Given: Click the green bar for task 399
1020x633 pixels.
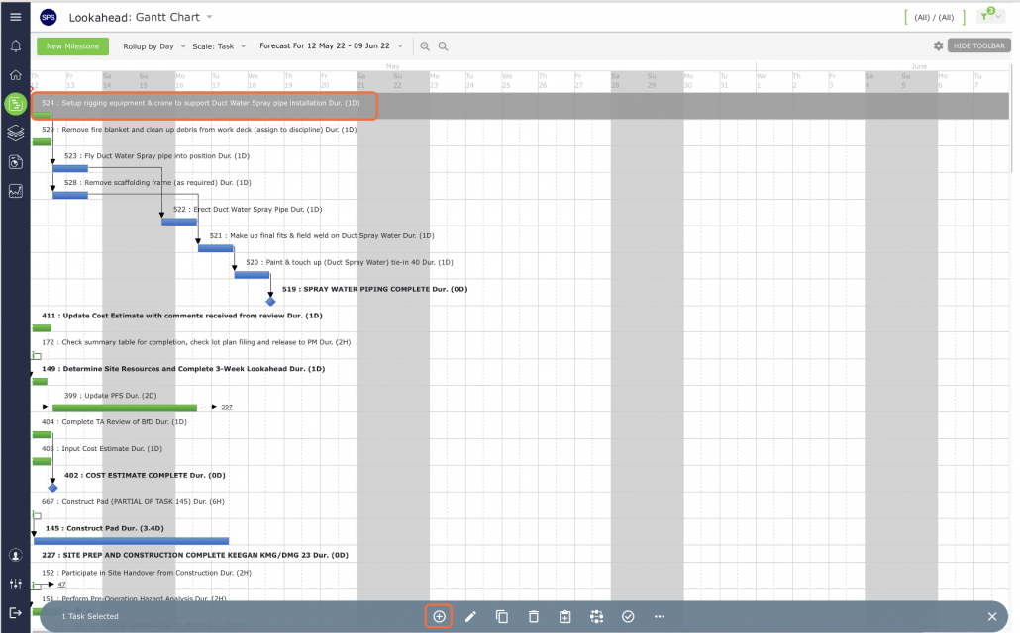Looking at the screenshot, I should (x=124, y=407).
